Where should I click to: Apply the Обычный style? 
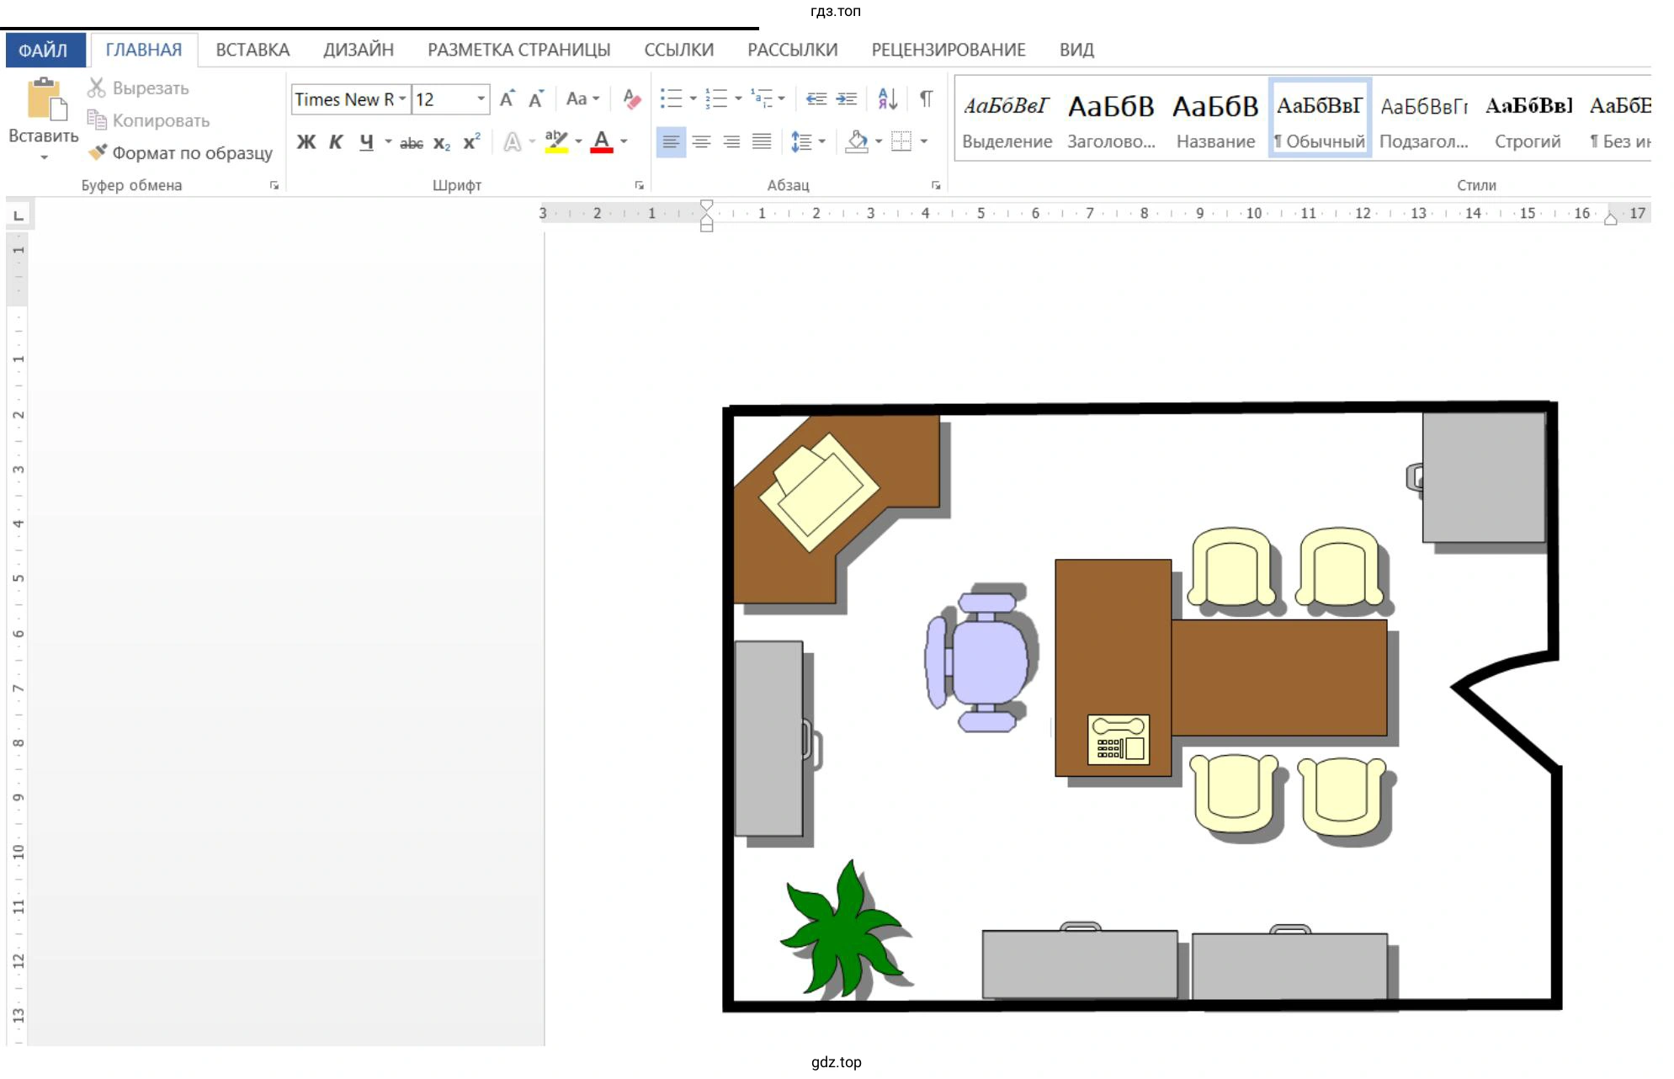click(1320, 118)
